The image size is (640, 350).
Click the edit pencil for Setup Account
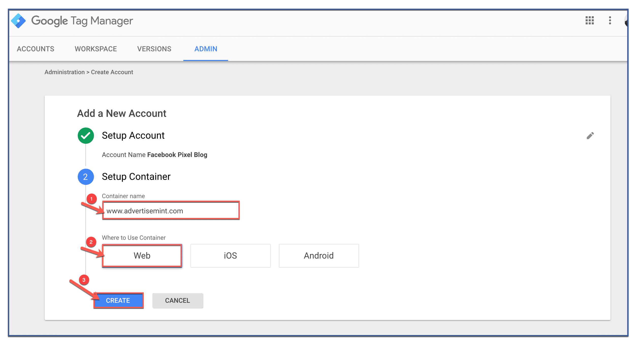point(590,136)
